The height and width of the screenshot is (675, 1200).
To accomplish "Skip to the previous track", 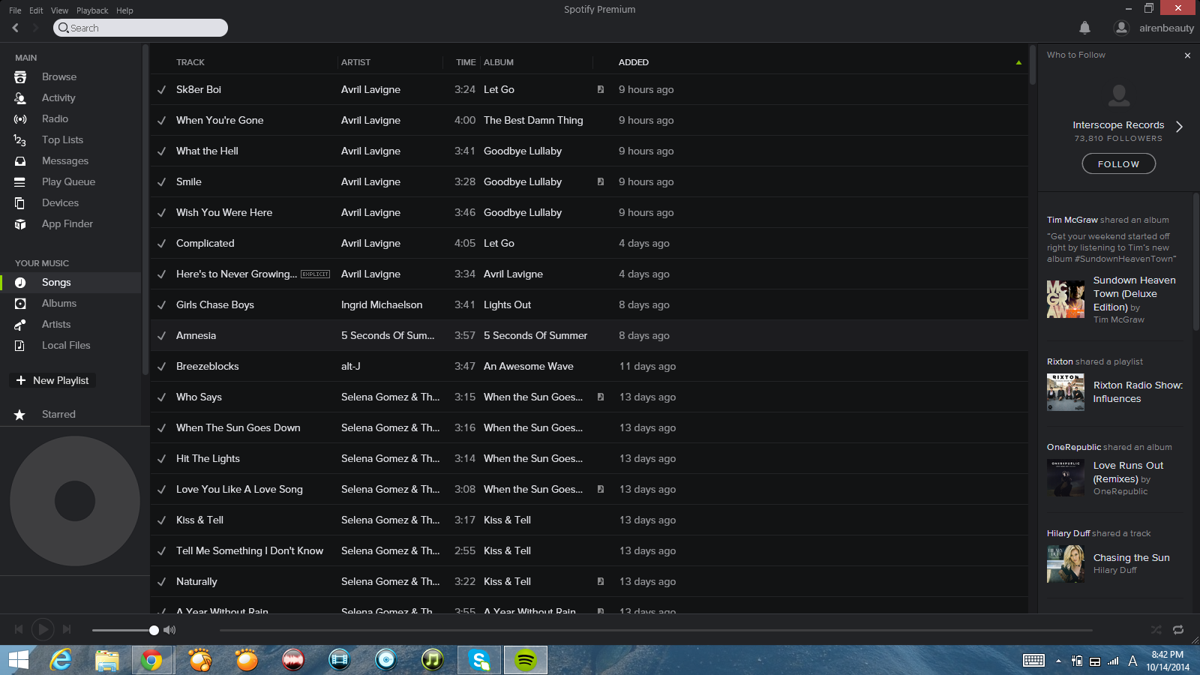I will tap(19, 630).
